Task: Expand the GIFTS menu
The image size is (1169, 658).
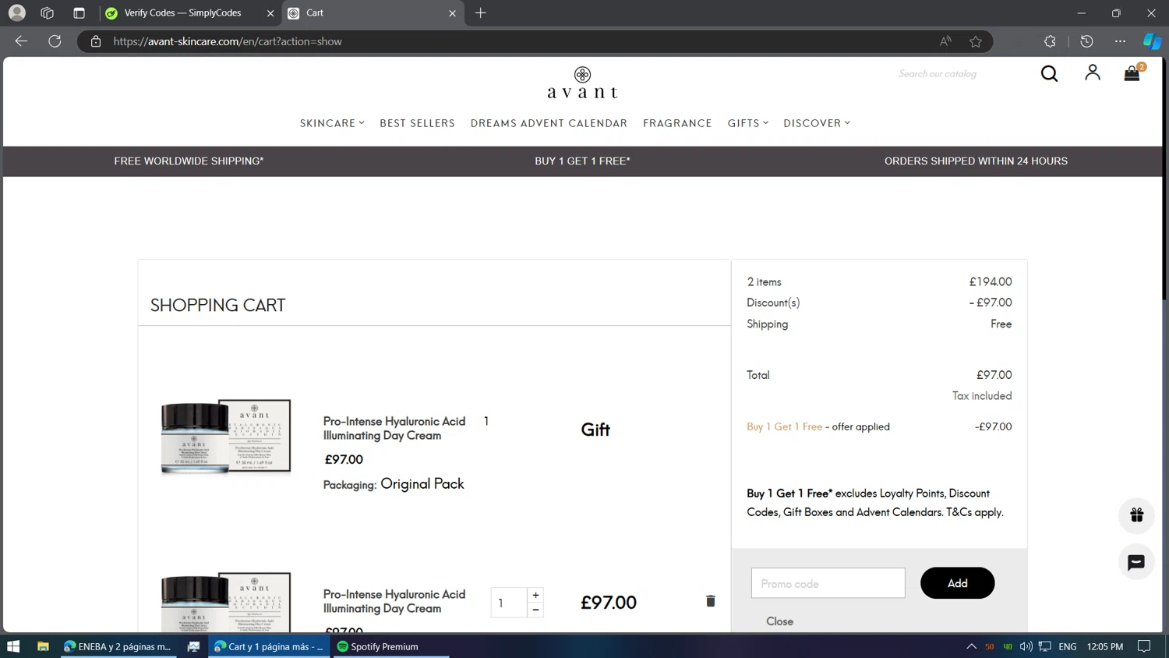Action: coord(748,123)
